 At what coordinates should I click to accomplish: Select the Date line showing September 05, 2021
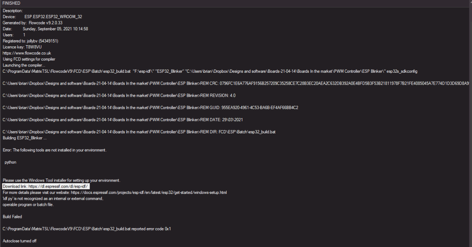pos(45,29)
